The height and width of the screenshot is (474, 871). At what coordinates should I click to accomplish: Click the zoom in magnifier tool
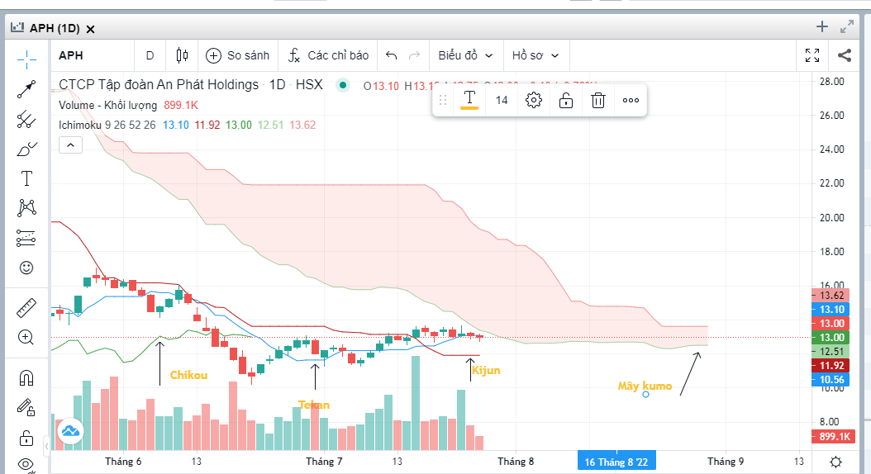coord(26,337)
